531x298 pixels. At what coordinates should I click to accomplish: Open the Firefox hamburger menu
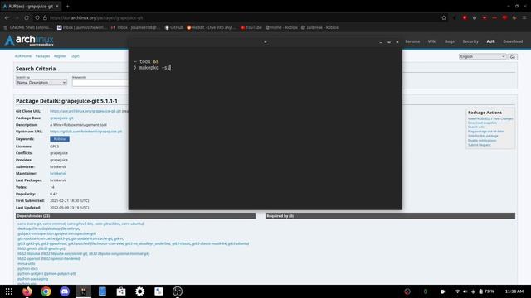(x=524, y=17)
